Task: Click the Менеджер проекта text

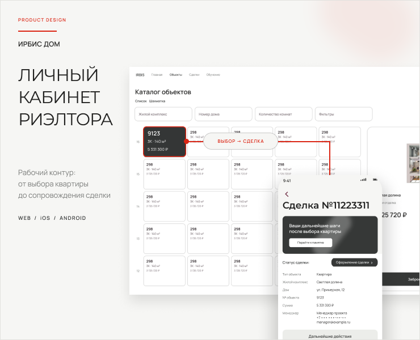Action: pyautogui.click(x=331, y=313)
